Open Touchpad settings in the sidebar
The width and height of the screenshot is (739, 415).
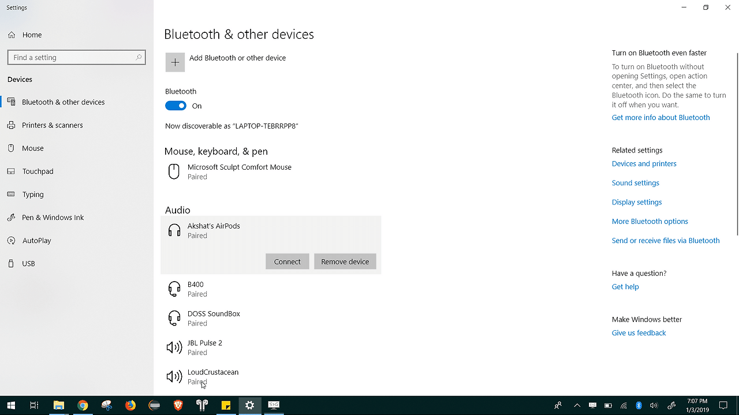point(38,171)
